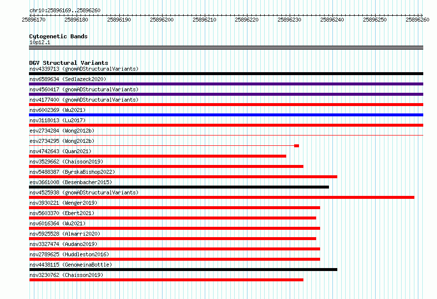Click ruler position 25896210
The image size is (437, 299).
pos(204,20)
